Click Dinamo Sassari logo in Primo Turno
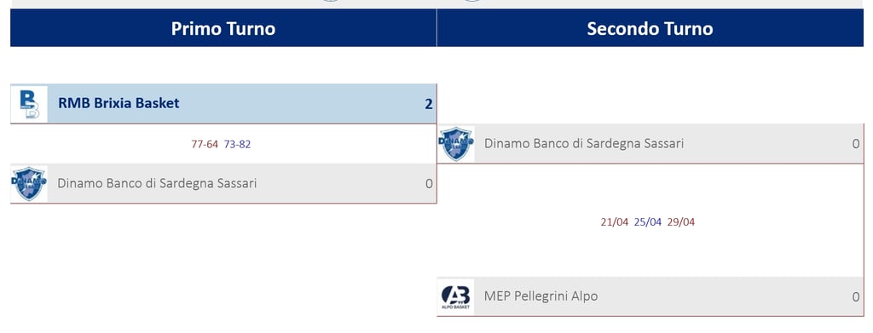873x333 pixels. coord(29,183)
